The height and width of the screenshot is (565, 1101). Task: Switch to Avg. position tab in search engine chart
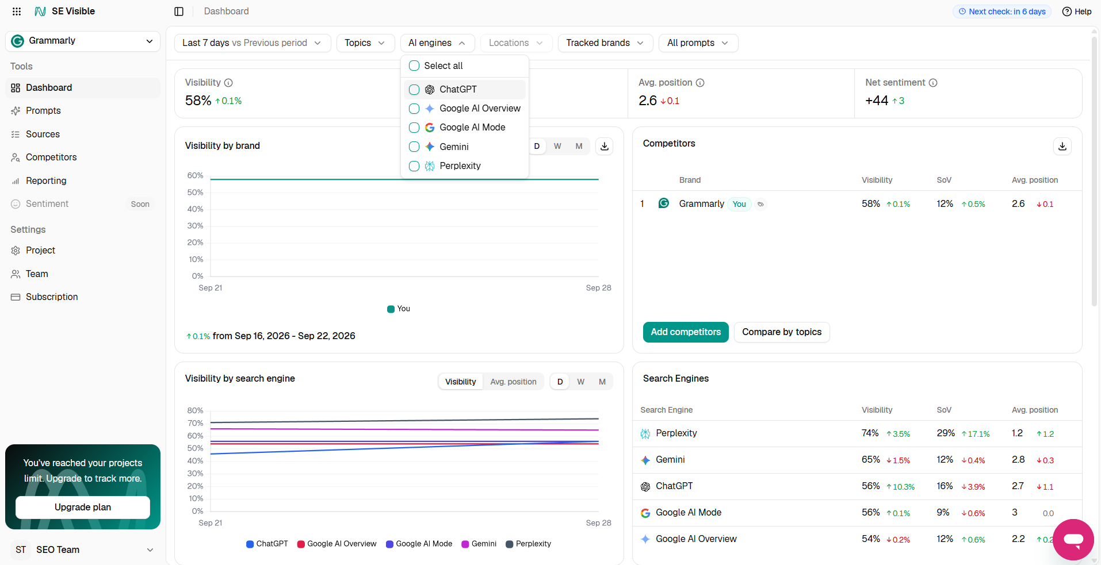coord(513,382)
